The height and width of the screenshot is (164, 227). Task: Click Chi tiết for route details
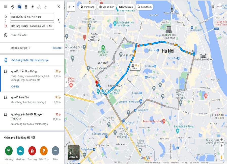point(15,87)
